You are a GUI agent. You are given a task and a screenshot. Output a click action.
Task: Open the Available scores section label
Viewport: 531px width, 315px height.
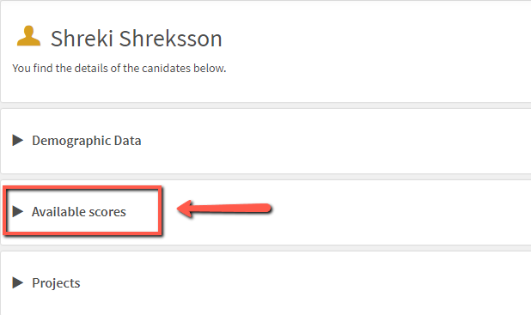point(78,212)
